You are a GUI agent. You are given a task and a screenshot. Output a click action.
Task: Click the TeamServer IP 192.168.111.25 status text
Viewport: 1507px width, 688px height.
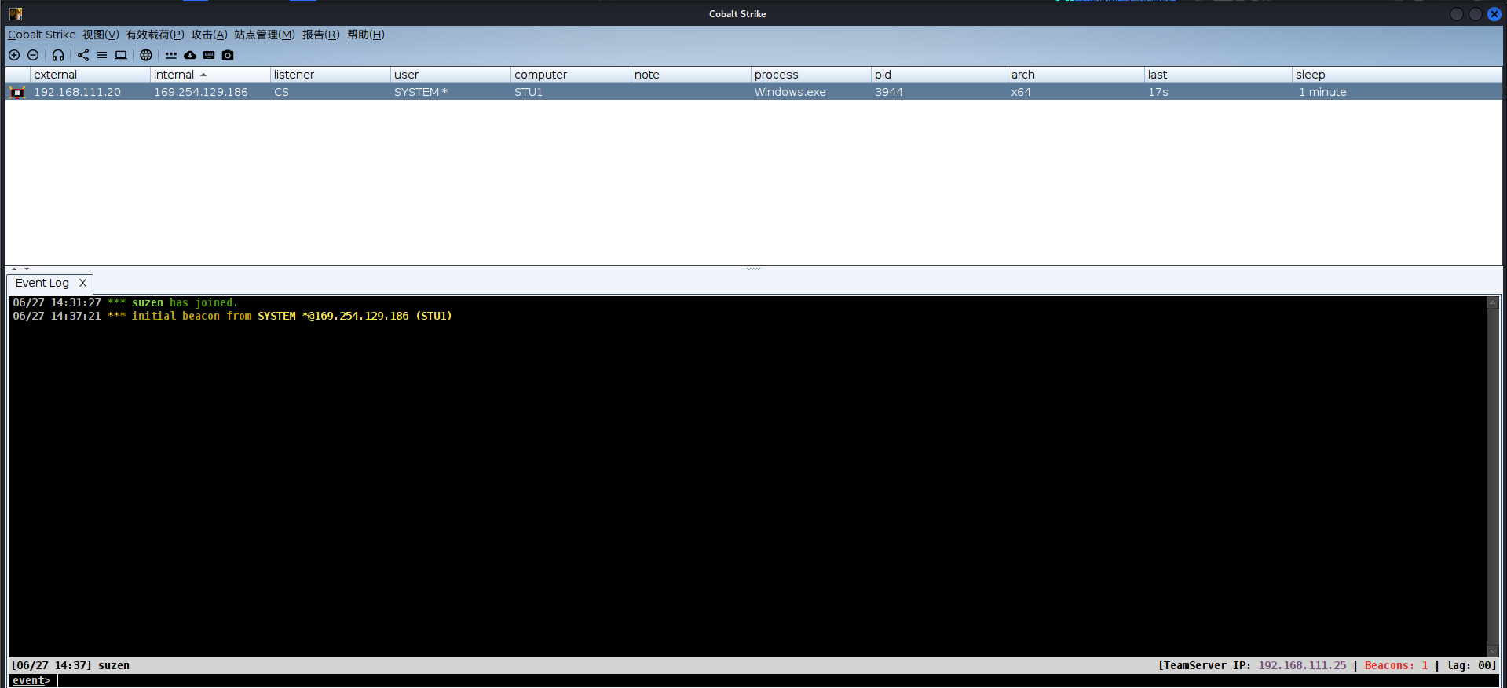(1252, 665)
